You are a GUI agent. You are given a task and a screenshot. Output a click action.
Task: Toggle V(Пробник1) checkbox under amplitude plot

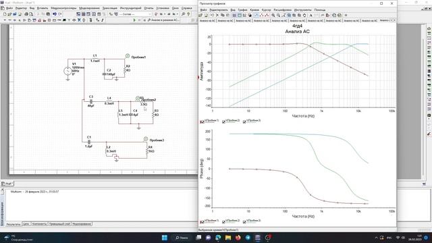point(202,122)
